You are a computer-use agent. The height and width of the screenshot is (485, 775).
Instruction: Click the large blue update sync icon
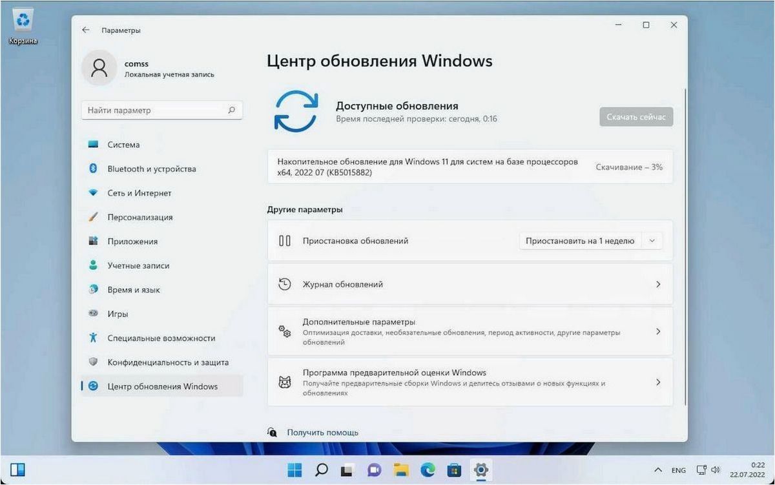pyautogui.click(x=296, y=111)
